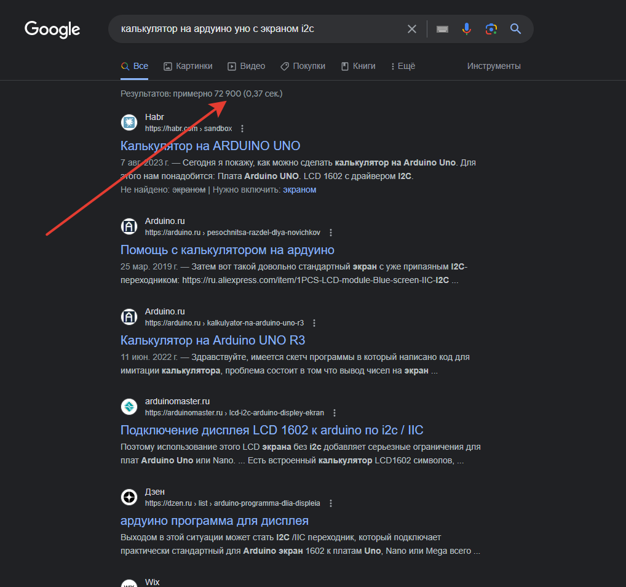Click dzen.ru › list › arduino-programma URL

(x=232, y=503)
